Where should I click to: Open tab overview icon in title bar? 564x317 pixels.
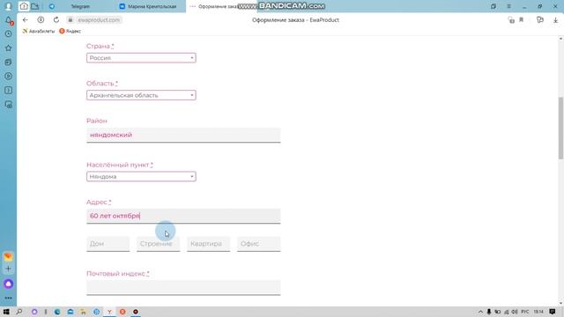[493, 6]
